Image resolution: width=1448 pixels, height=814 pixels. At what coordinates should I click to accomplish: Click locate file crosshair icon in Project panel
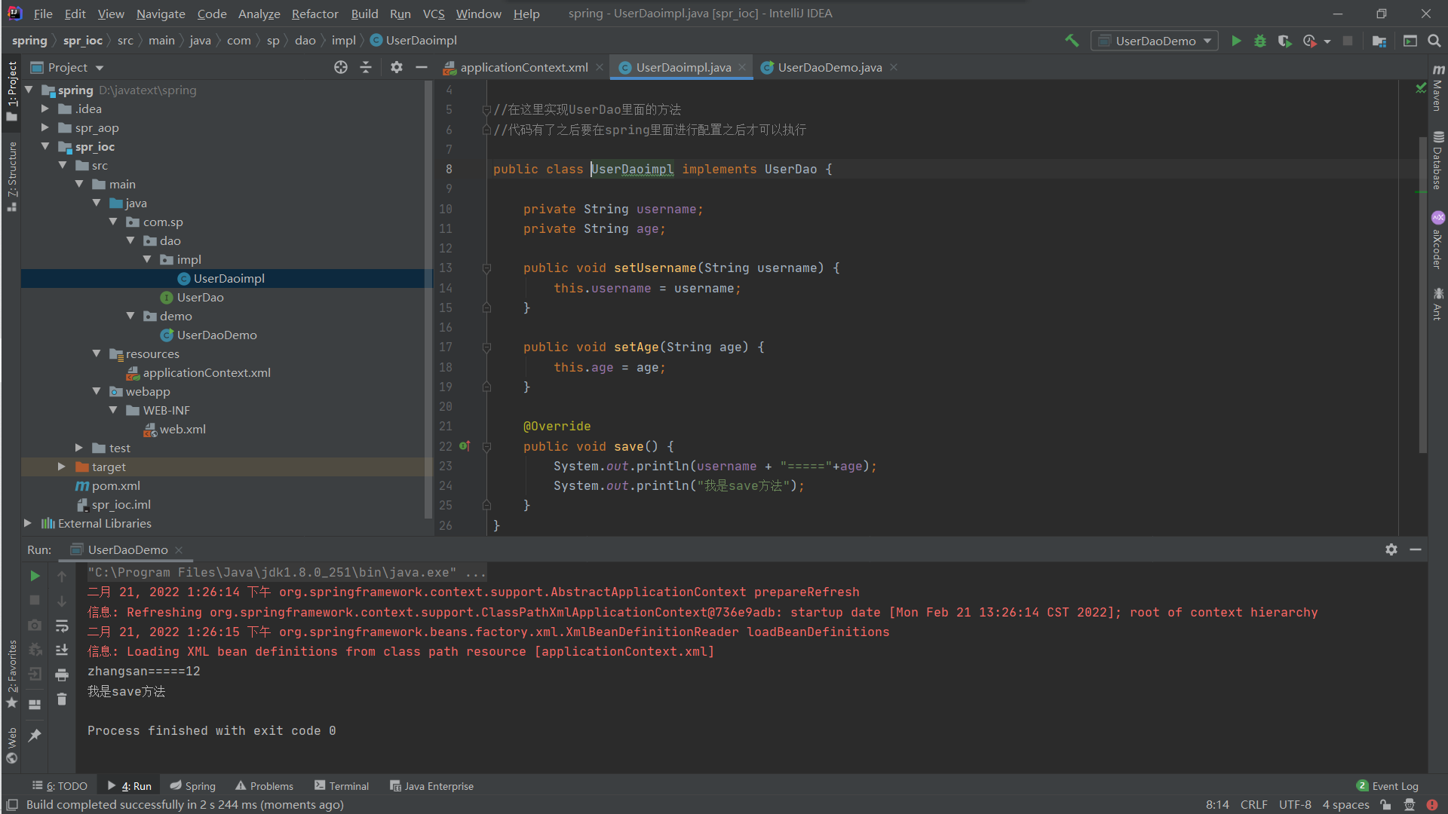click(x=341, y=67)
